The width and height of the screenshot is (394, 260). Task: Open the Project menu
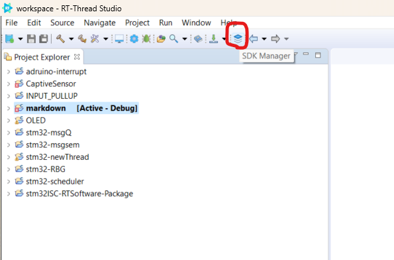(137, 23)
